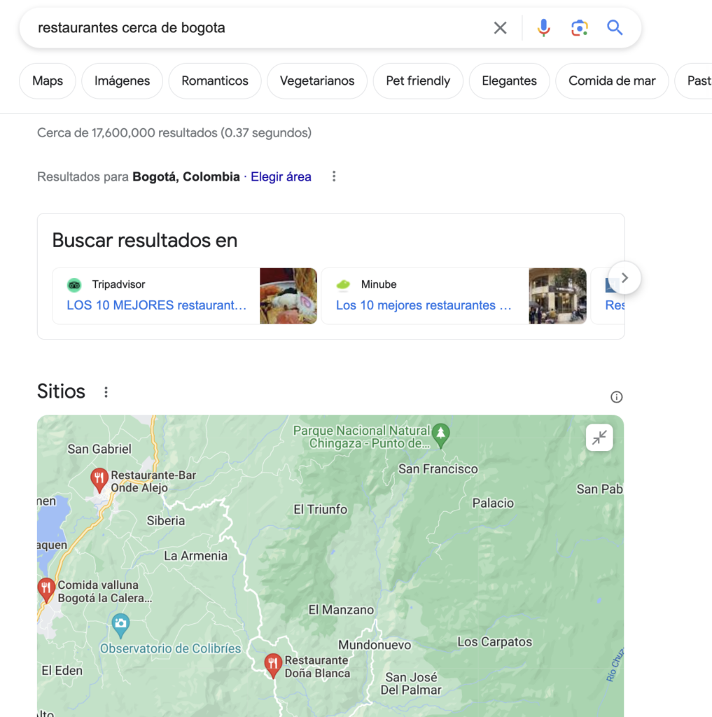712x717 pixels.
Task: Click the blue magnifier search icon
Action: pyautogui.click(x=615, y=28)
